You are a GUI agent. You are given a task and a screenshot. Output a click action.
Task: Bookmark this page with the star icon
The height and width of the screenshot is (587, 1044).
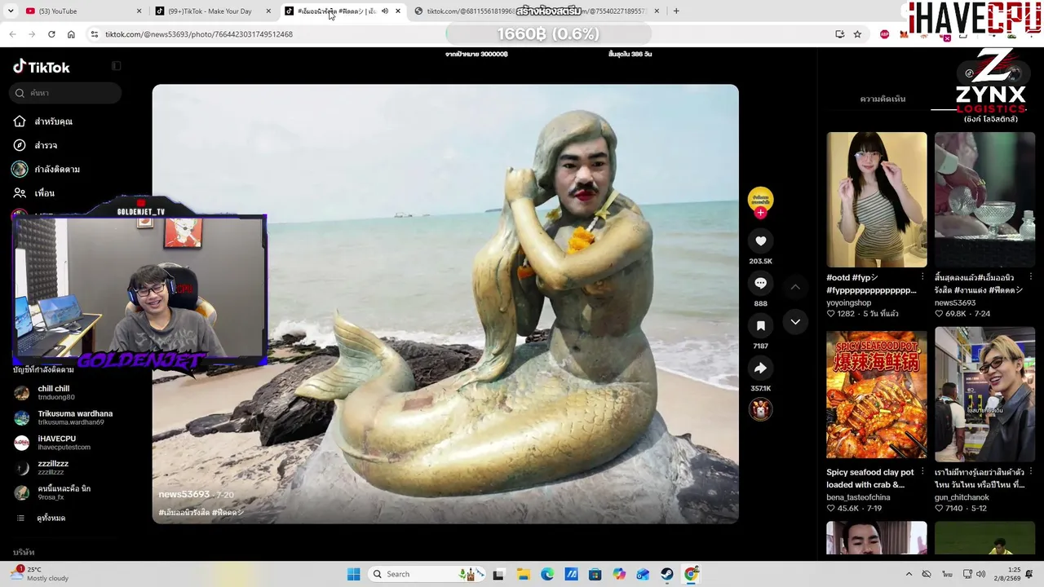(x=857, y=34)
